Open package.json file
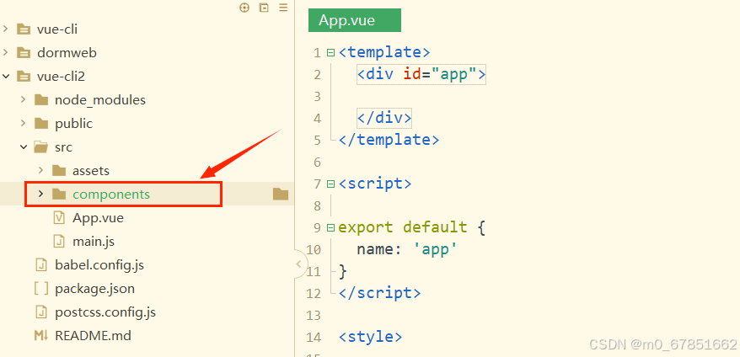740x357 pixels. click(x=94, y=289)
